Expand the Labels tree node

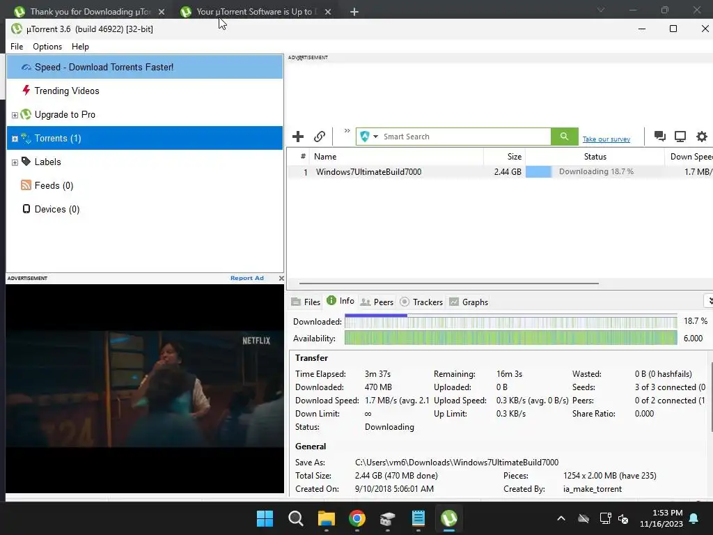15,162
